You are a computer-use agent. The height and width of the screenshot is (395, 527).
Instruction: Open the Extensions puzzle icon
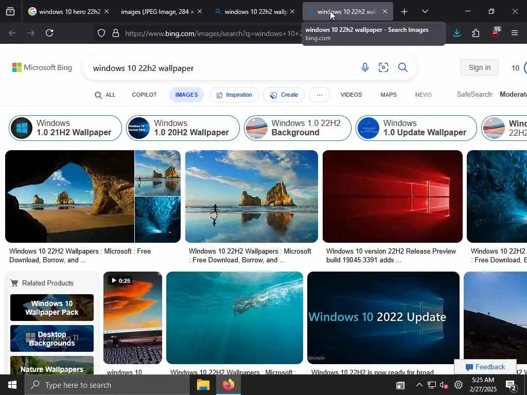pos(476,33)
